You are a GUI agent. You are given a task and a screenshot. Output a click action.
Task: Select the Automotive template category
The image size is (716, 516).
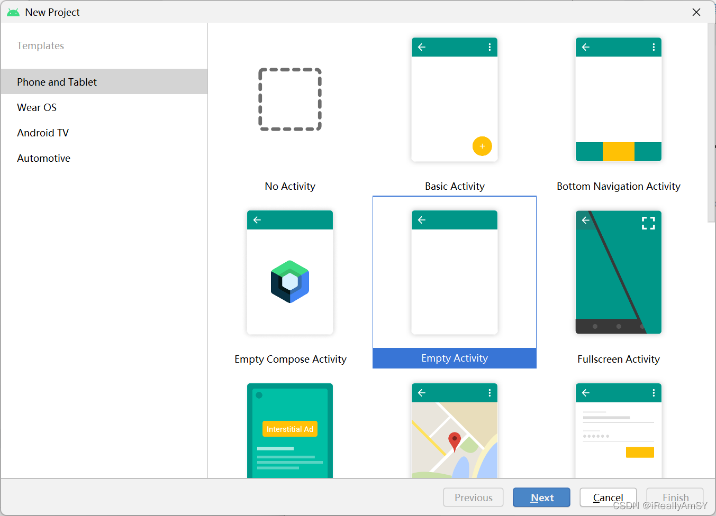coord(104,158)
